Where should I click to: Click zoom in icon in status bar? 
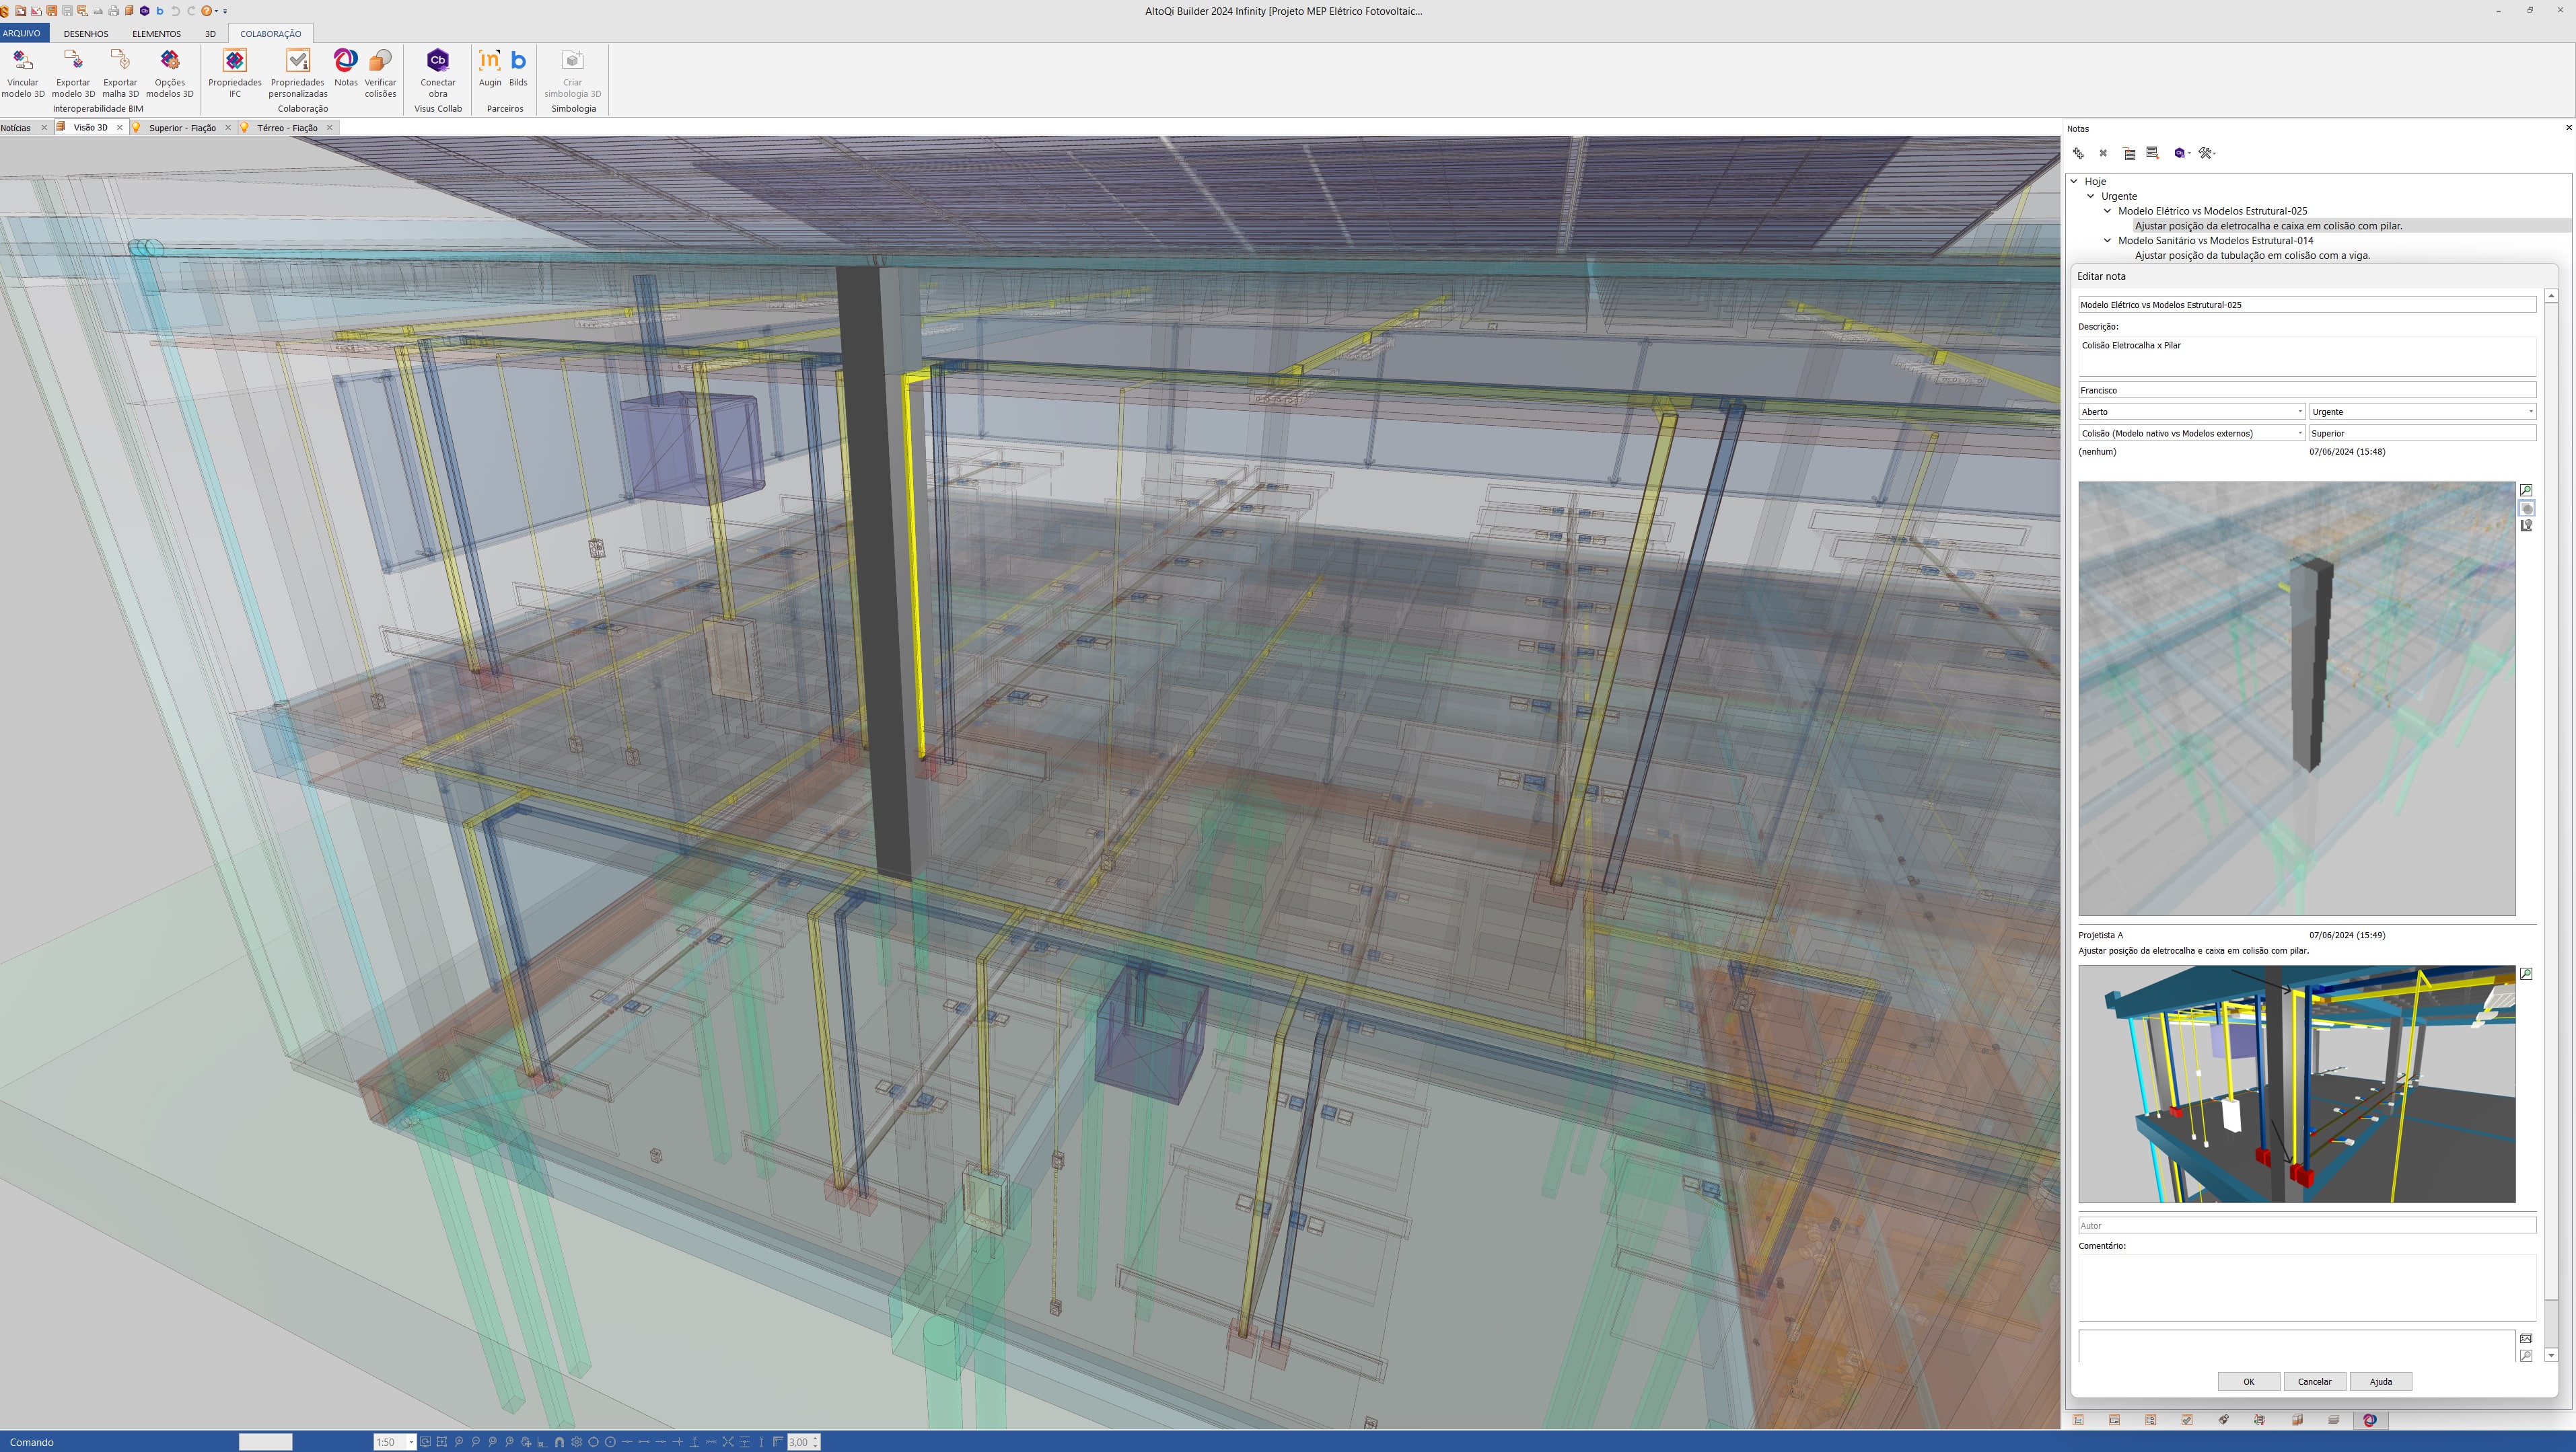pos(459,1442)
